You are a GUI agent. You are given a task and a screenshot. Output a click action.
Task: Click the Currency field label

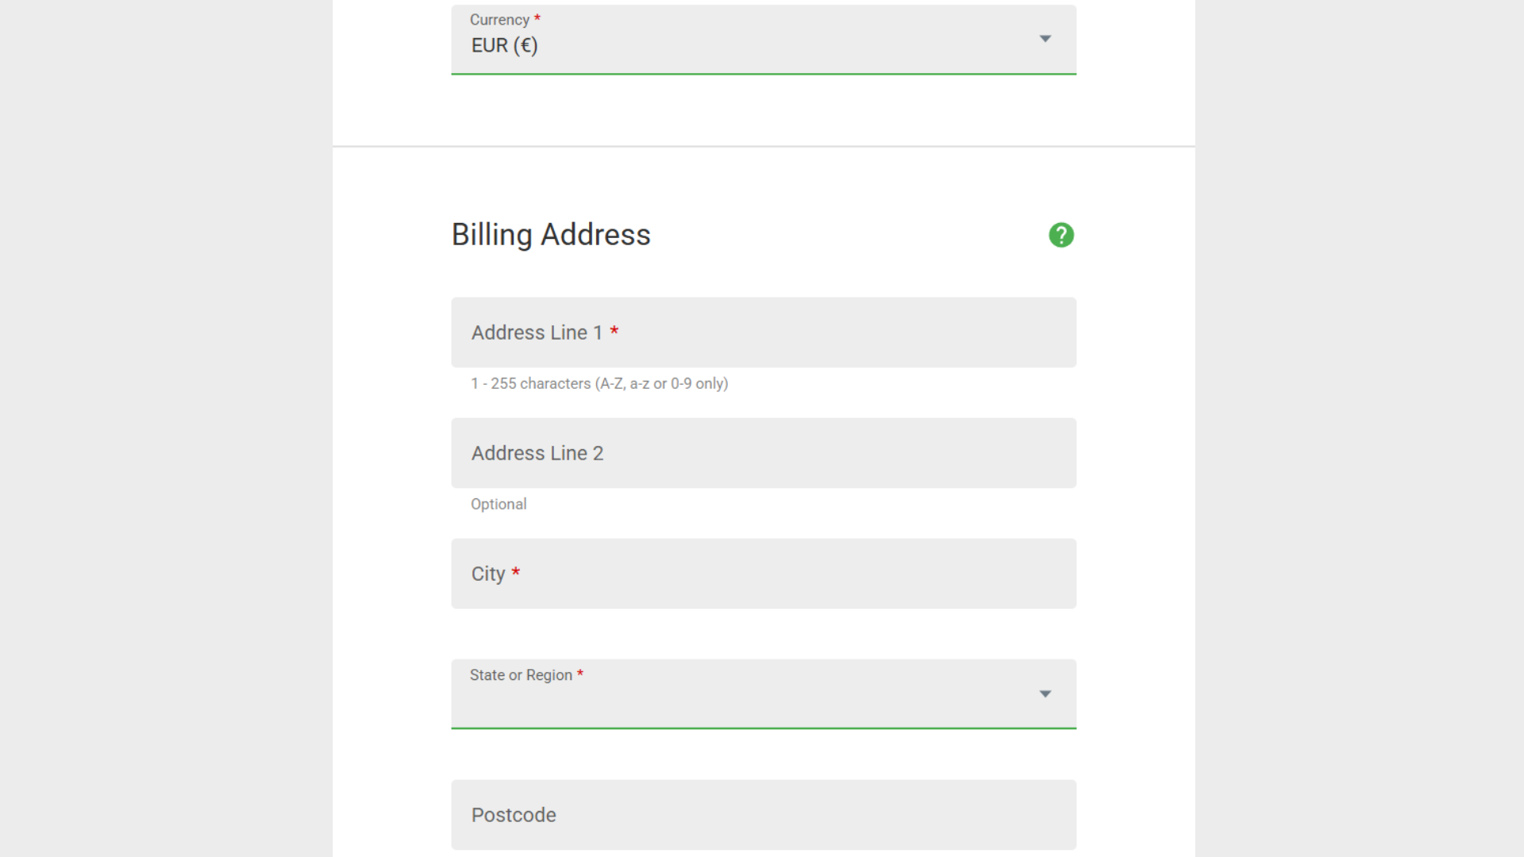click(499, 20)
